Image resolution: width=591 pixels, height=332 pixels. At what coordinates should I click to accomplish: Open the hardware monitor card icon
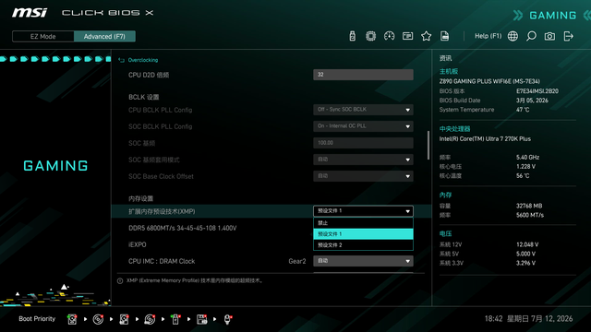point(408,36)
